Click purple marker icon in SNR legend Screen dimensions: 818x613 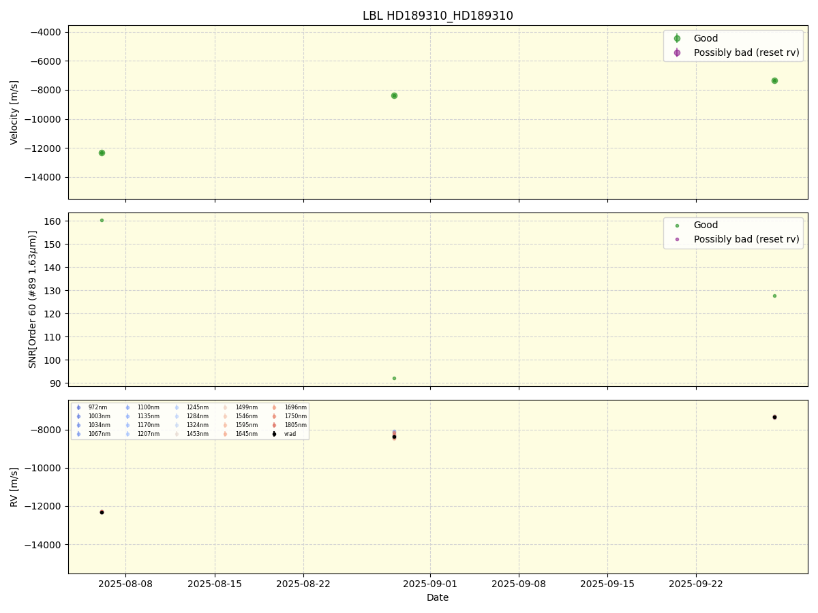point(677,240)
